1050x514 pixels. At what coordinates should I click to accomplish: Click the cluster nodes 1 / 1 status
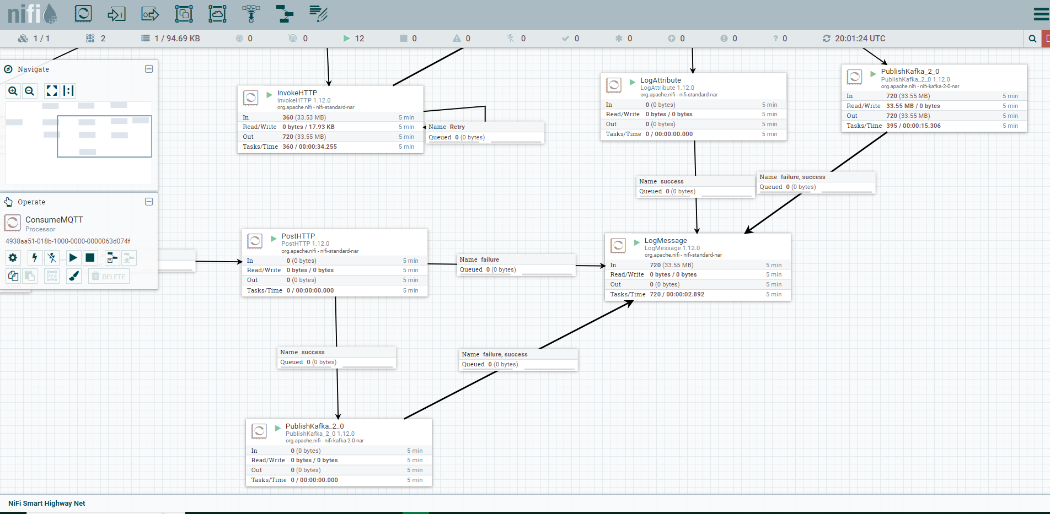pyautogui.click(x=41, y=39)
